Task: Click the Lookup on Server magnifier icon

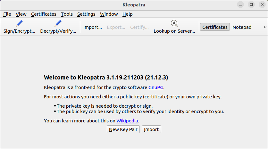Action: pyautogui.click(x=174, y=23)
